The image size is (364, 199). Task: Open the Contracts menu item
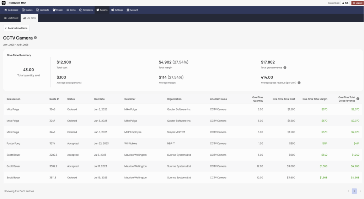[43, 10]
